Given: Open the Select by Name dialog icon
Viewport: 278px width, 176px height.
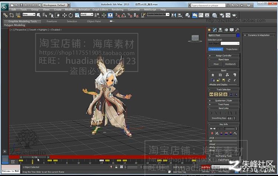Looking at the screenshot, I should (45, 16).
